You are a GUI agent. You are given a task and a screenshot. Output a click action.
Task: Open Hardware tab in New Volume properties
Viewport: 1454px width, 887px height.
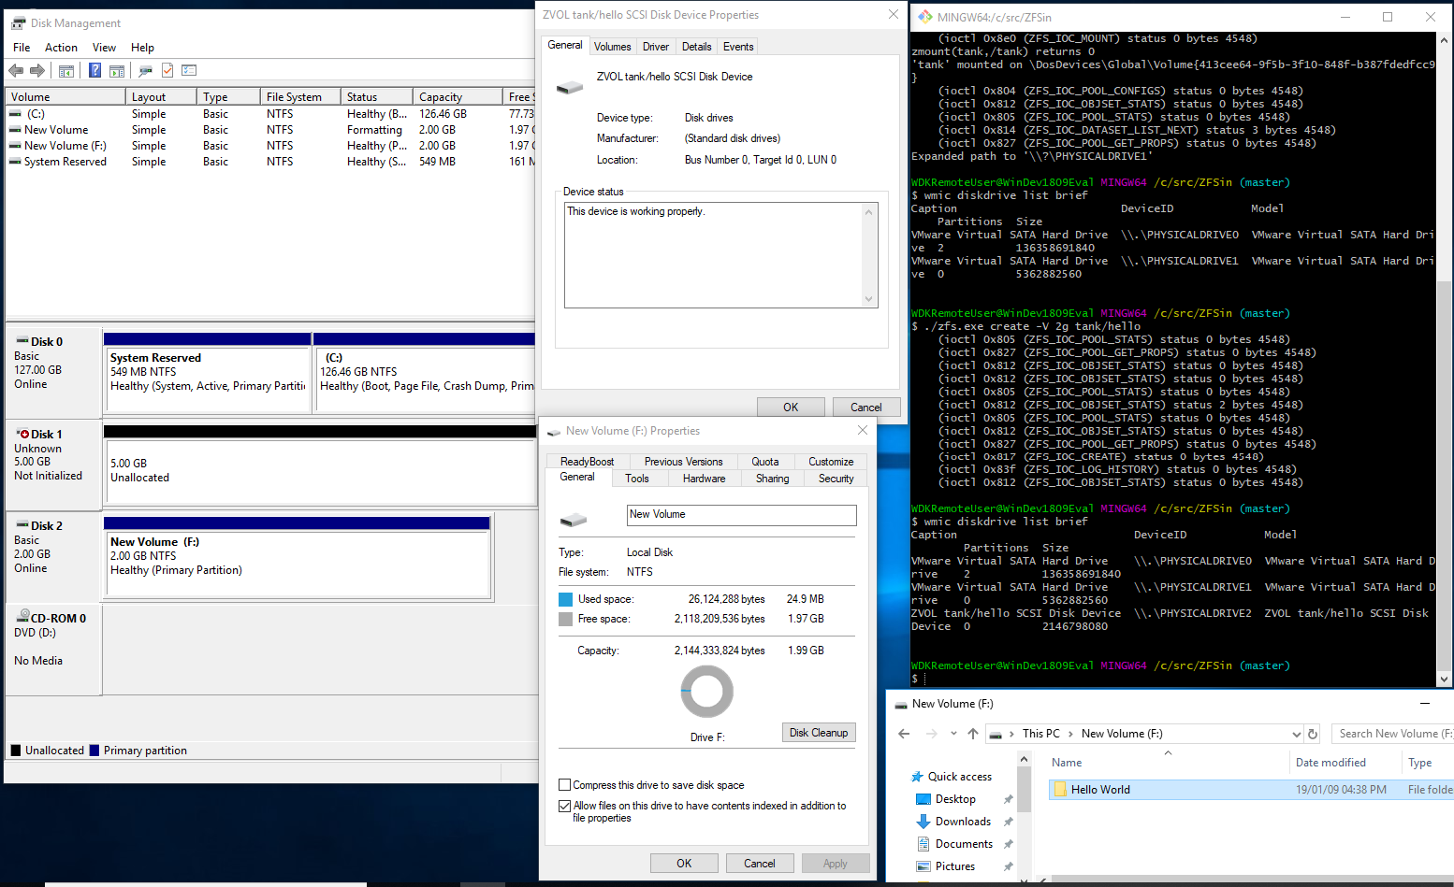(x=704, y=479)
